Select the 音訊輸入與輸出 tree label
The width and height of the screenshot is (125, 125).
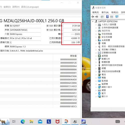pyautogui.click(x=109, y=49)
